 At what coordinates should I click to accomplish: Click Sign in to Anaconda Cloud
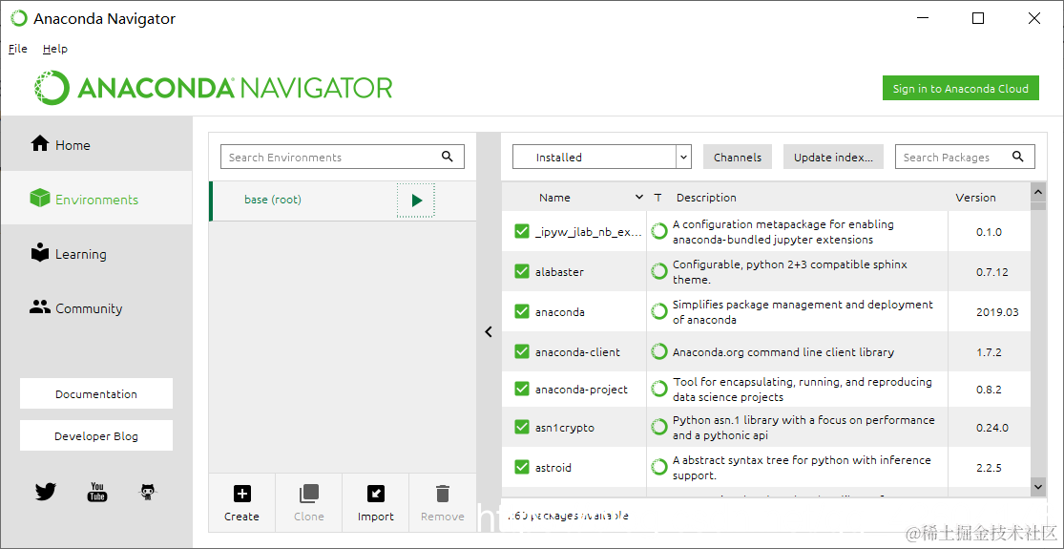(960, 88)
